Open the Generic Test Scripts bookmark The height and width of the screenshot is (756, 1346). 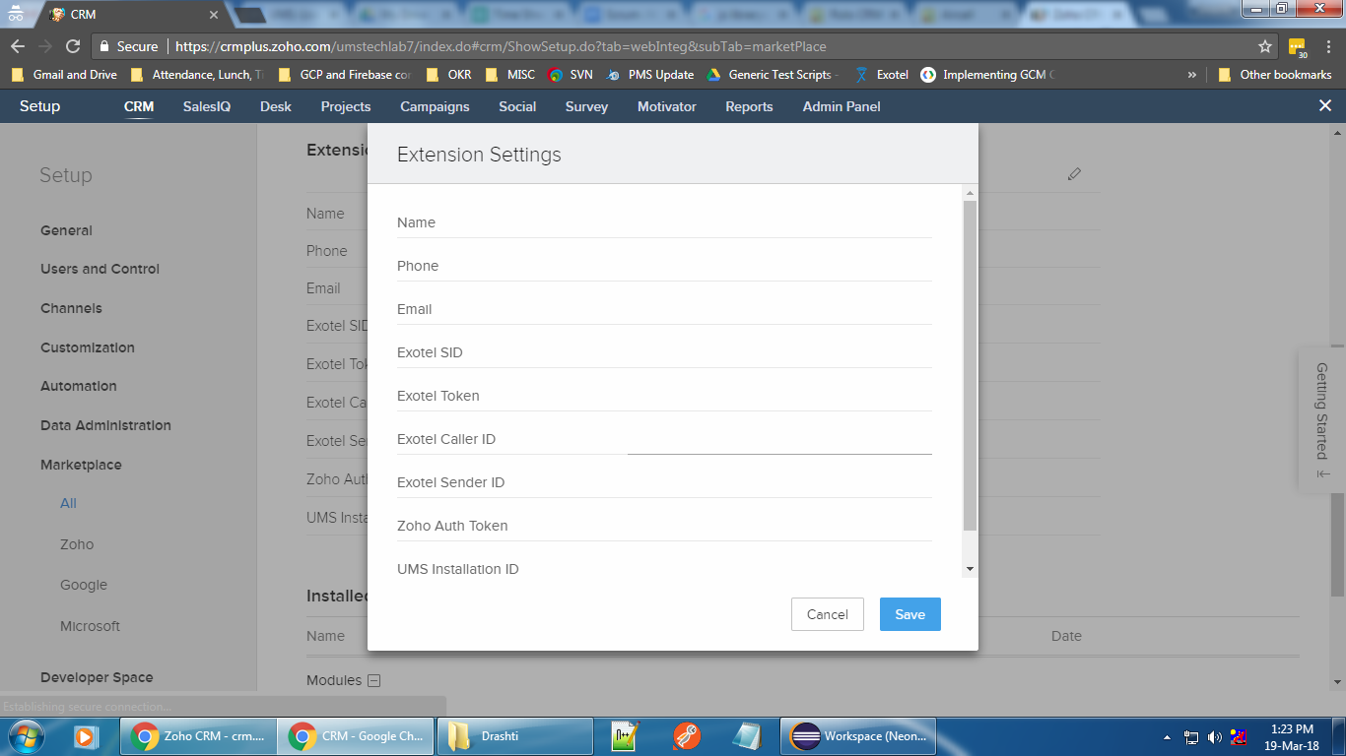coord(774,75)
